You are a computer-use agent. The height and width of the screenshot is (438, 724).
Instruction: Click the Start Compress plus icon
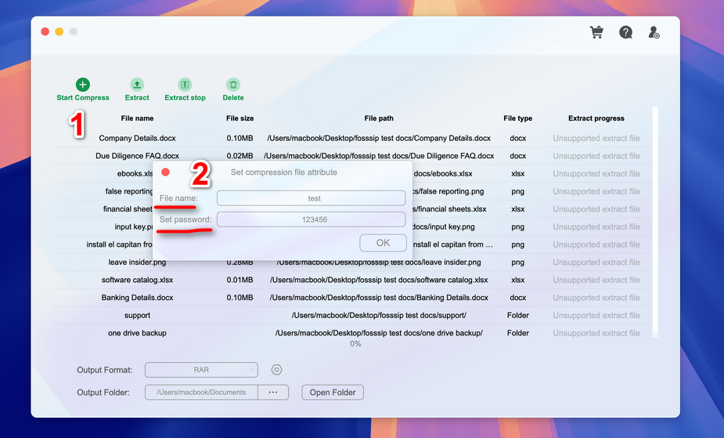tap(82, 85)
